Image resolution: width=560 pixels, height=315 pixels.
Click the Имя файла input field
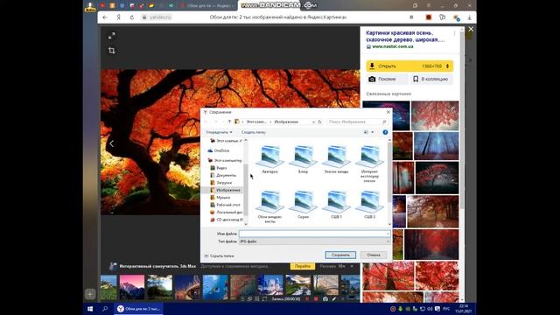coord(314,234)
